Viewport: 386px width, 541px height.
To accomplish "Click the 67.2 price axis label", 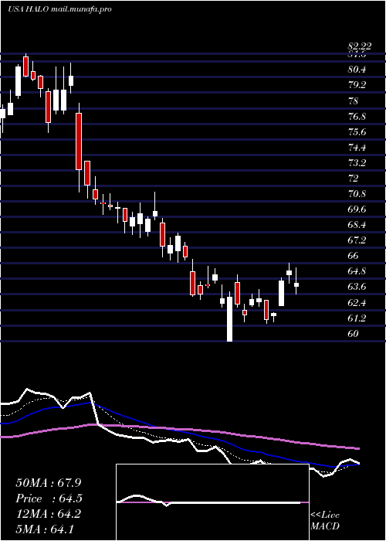I will [357, 240].
